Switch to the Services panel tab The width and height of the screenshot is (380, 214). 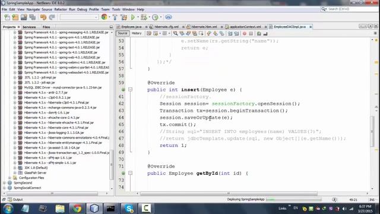click(x=29, y=27)
